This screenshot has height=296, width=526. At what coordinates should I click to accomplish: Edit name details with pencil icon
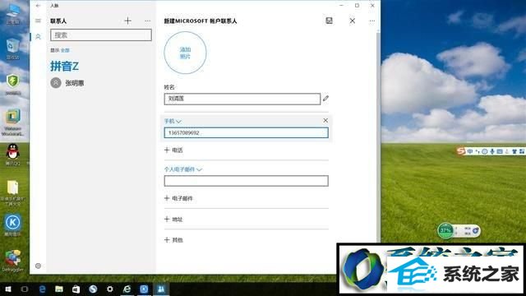[325, 99]
